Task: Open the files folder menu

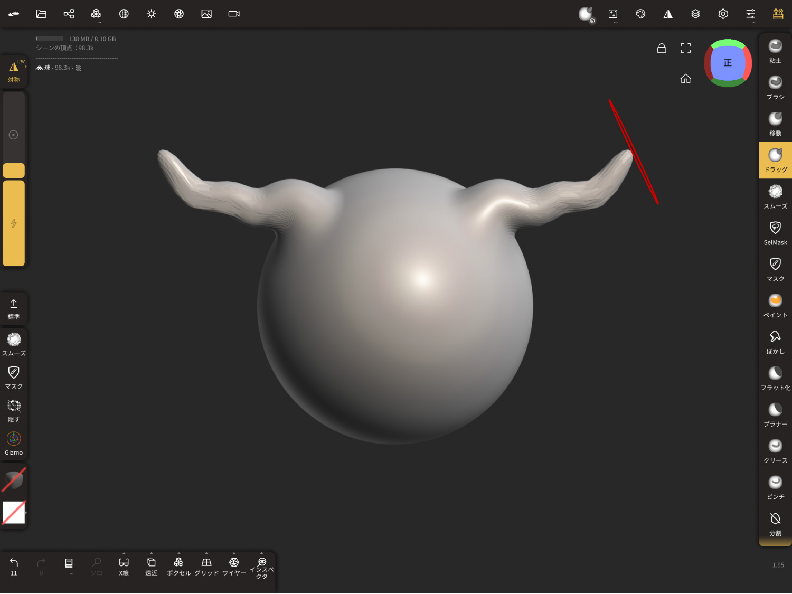Action: 41,14
